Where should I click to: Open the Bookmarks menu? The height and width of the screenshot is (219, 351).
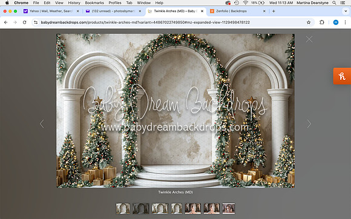click(94, 3)
